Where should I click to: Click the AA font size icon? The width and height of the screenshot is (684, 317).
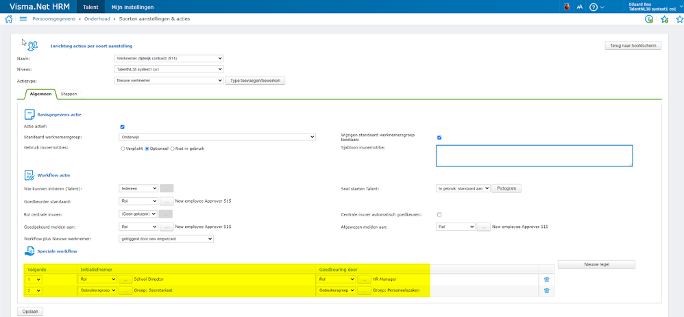(x=579, y=7)
